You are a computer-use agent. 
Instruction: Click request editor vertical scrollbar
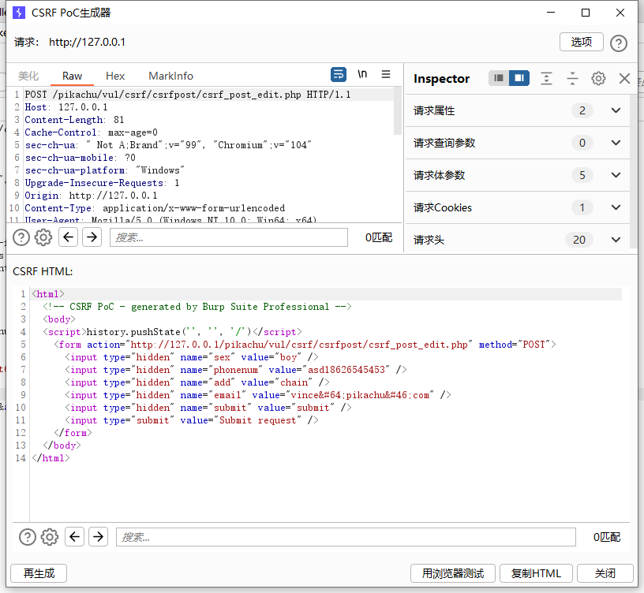(398, 111)
